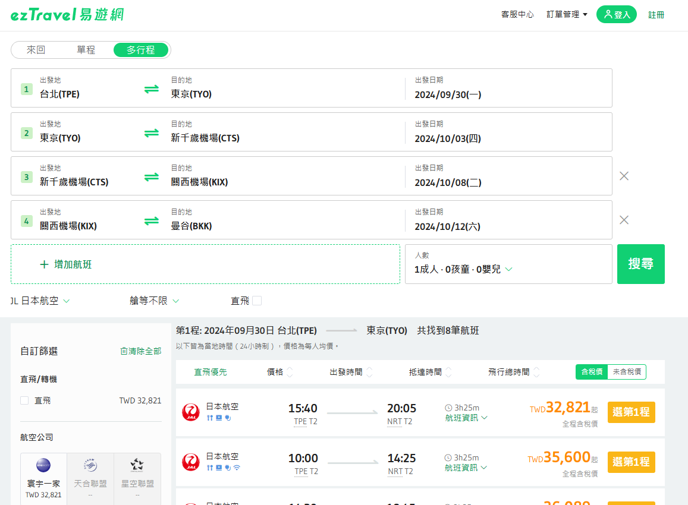Click Wi-Fi amenity icon on 10:00 flight
The width and height of the screenshot is (688, 505).
coord(237,468)
